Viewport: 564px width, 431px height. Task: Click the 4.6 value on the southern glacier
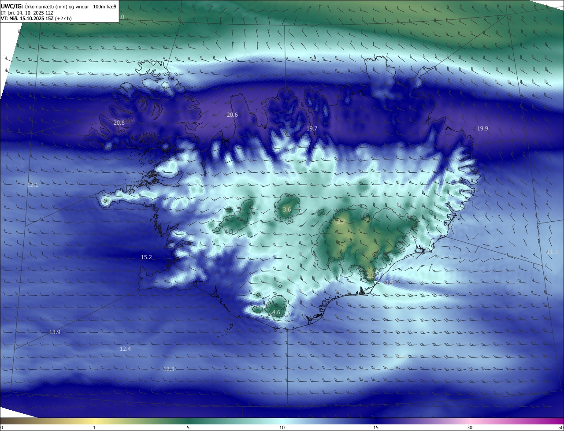[276, 312]
